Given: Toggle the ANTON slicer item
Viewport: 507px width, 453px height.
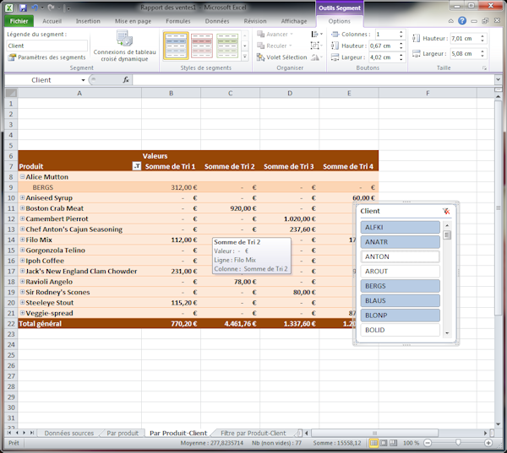Looking at the screenshot, I should tap(401, 256).
